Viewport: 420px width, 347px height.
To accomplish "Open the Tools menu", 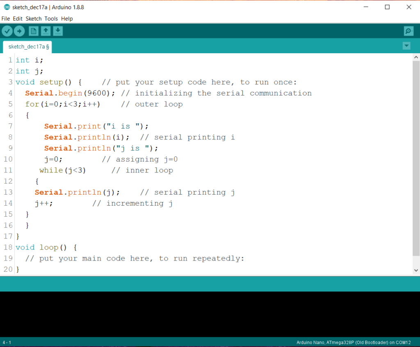I will click(x=51, y=18).
